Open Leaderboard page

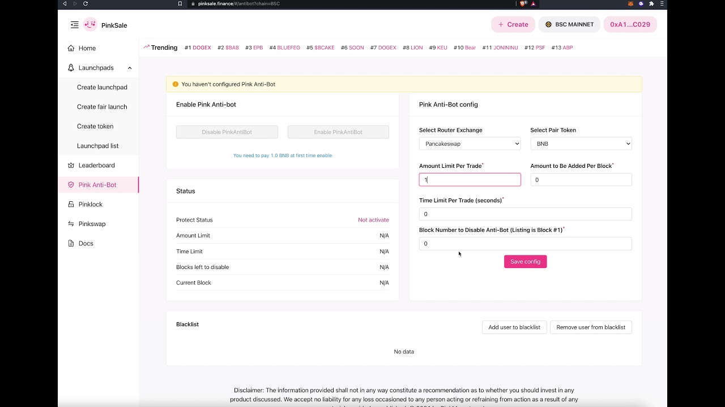97,165
